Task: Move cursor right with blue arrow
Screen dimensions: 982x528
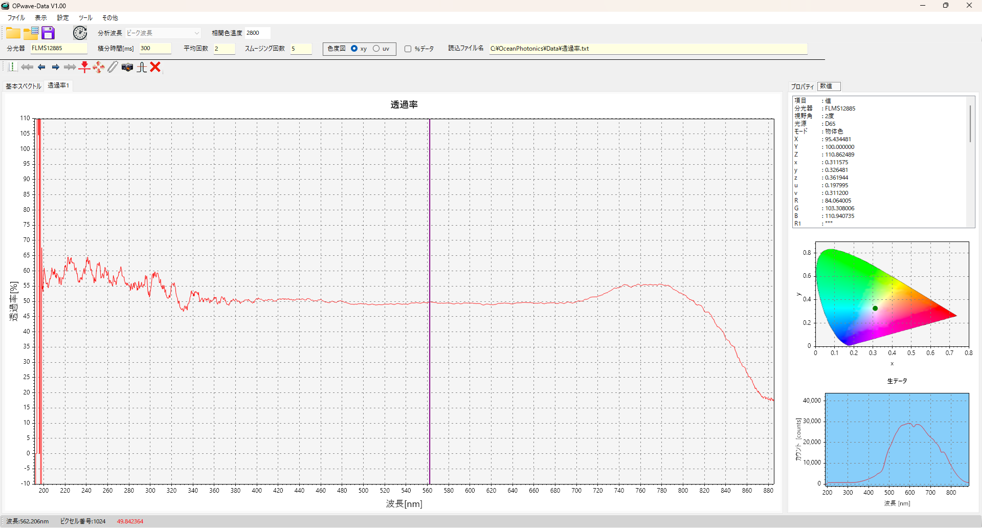Action: click(56, 67)
